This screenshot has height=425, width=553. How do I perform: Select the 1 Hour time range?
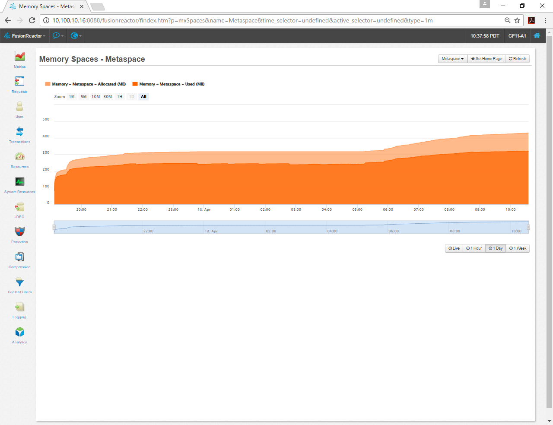pyautogui.click(x=474, y=248)
